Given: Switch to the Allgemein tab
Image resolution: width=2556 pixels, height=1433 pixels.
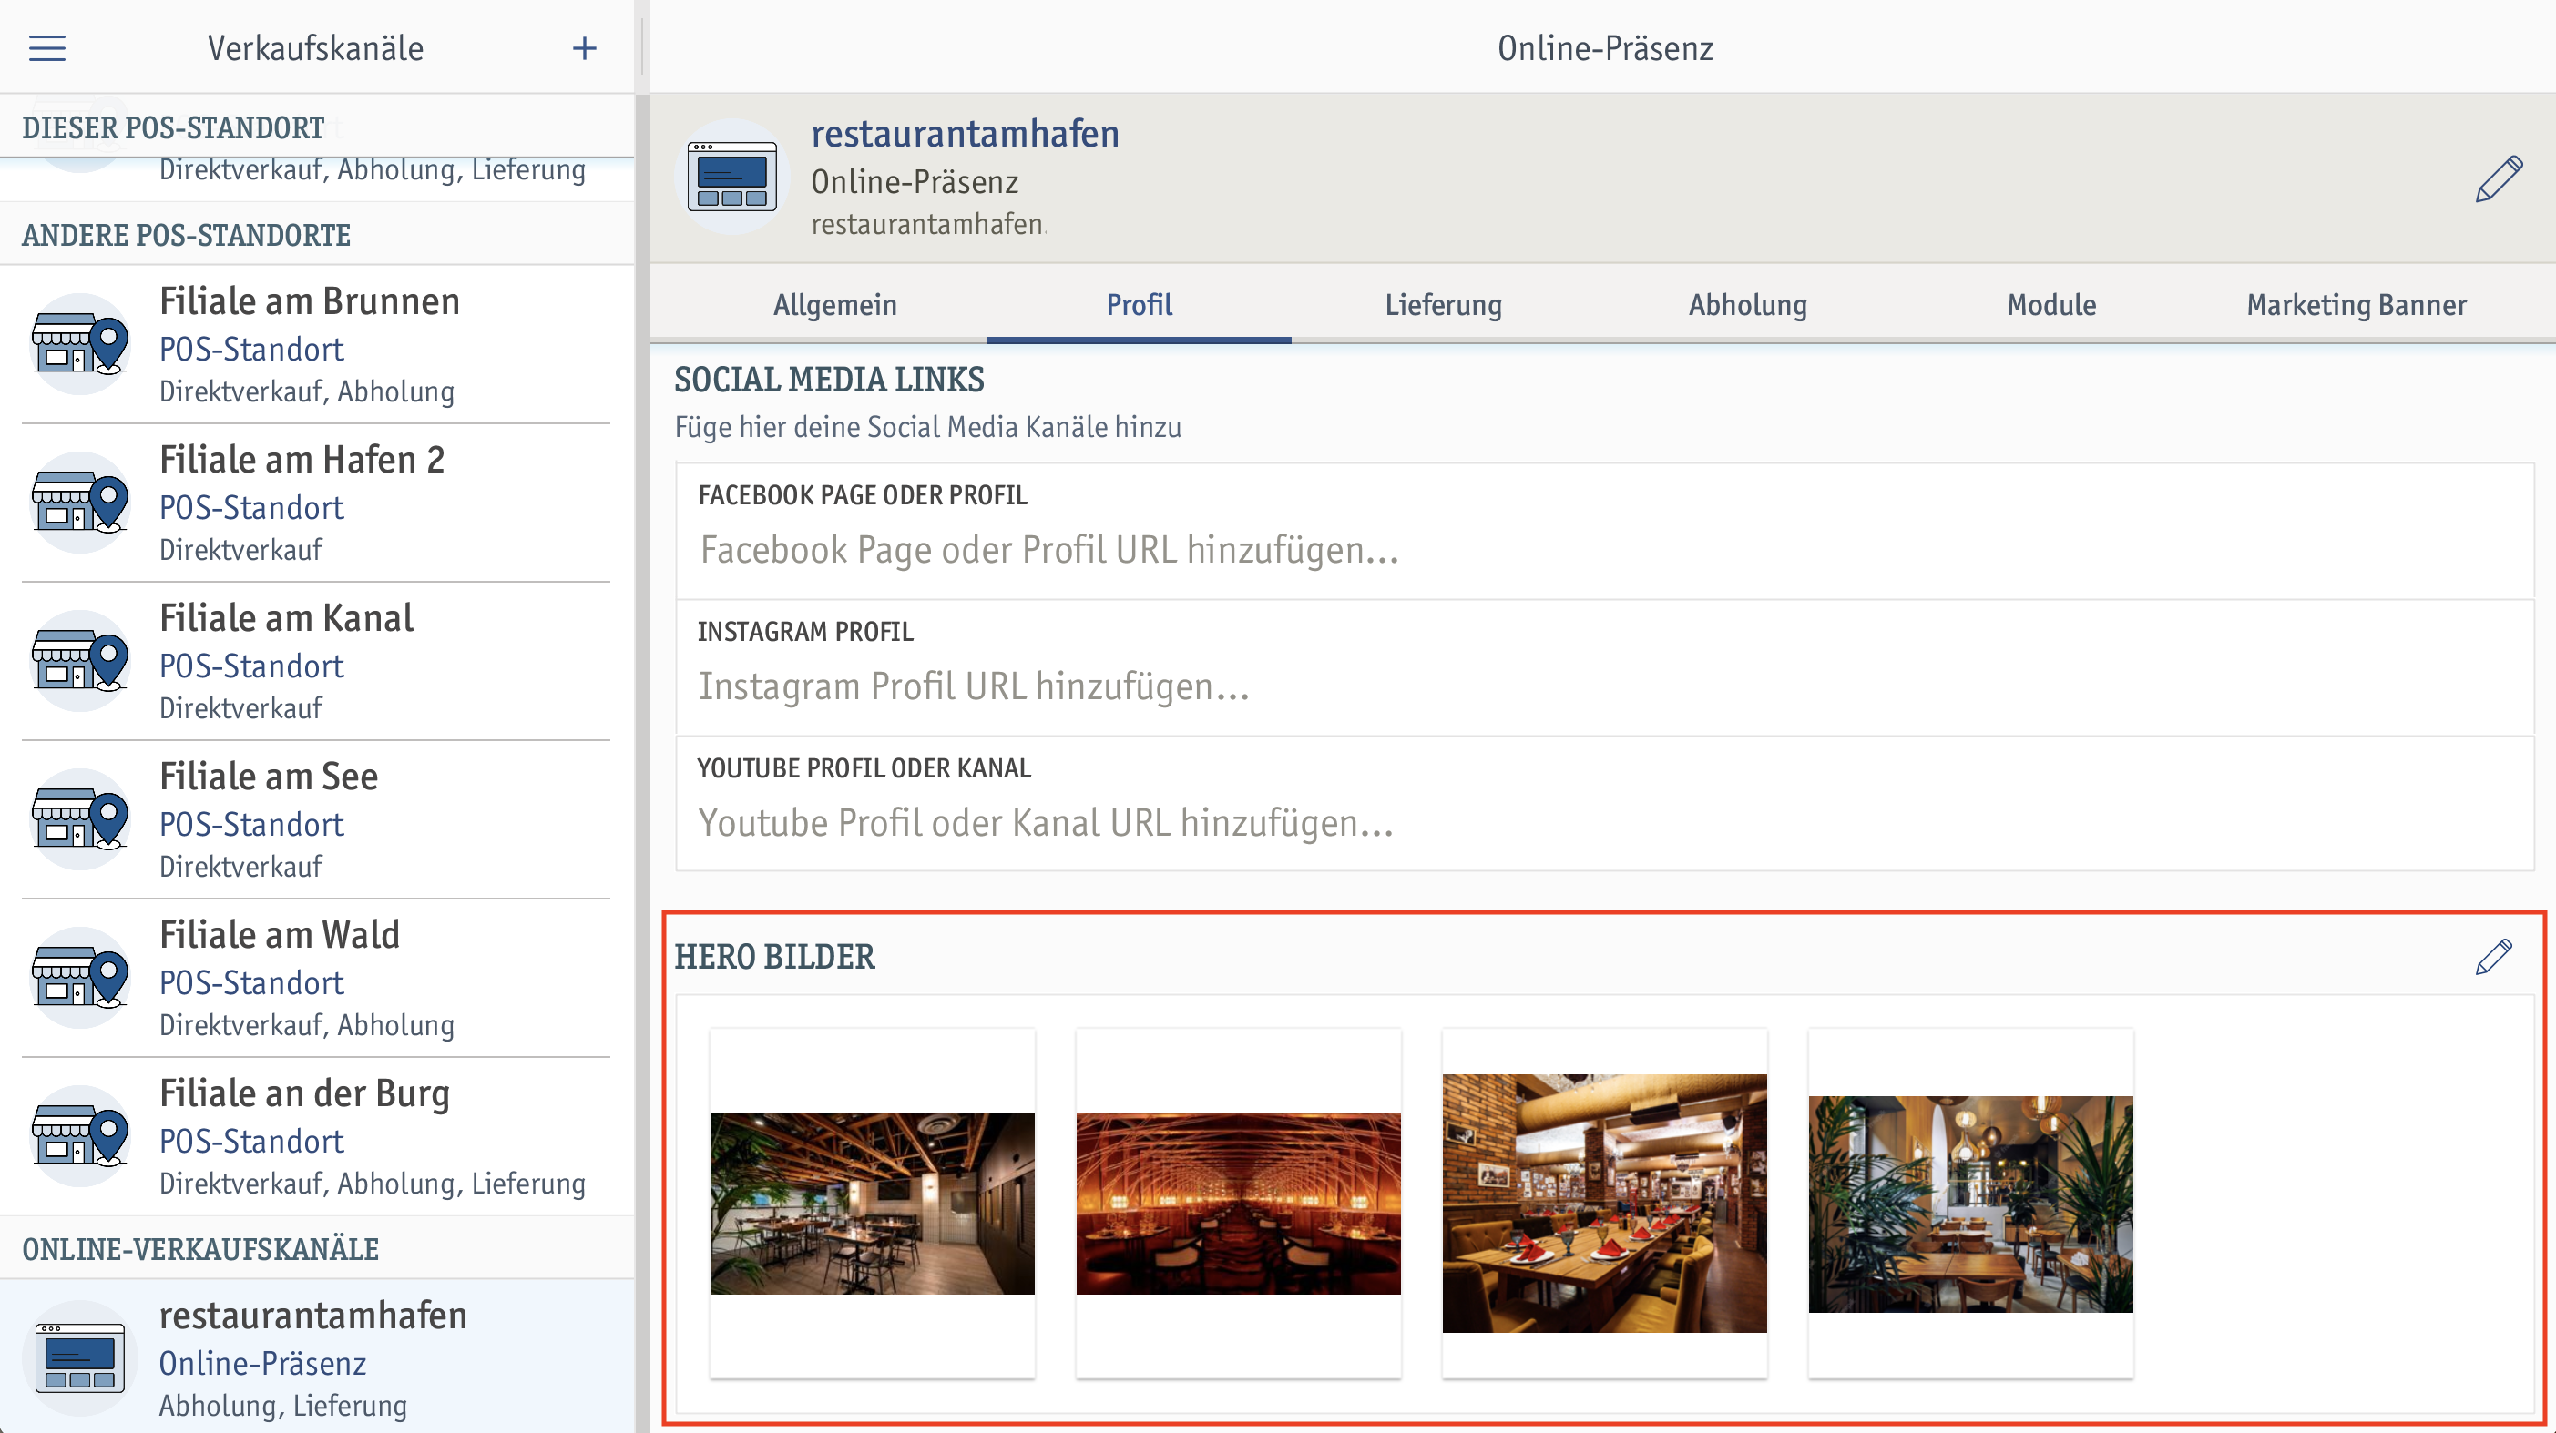Looking at the screenshot, I should tap(834, 304).
